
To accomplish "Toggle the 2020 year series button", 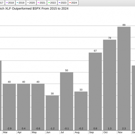I will [x=31, y=3].
